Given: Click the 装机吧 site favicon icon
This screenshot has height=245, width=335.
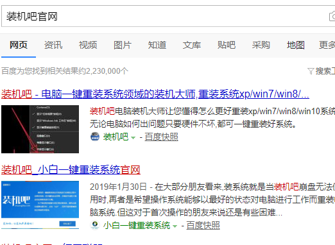Looking at the screenshot, I should (x=95, y=137).
